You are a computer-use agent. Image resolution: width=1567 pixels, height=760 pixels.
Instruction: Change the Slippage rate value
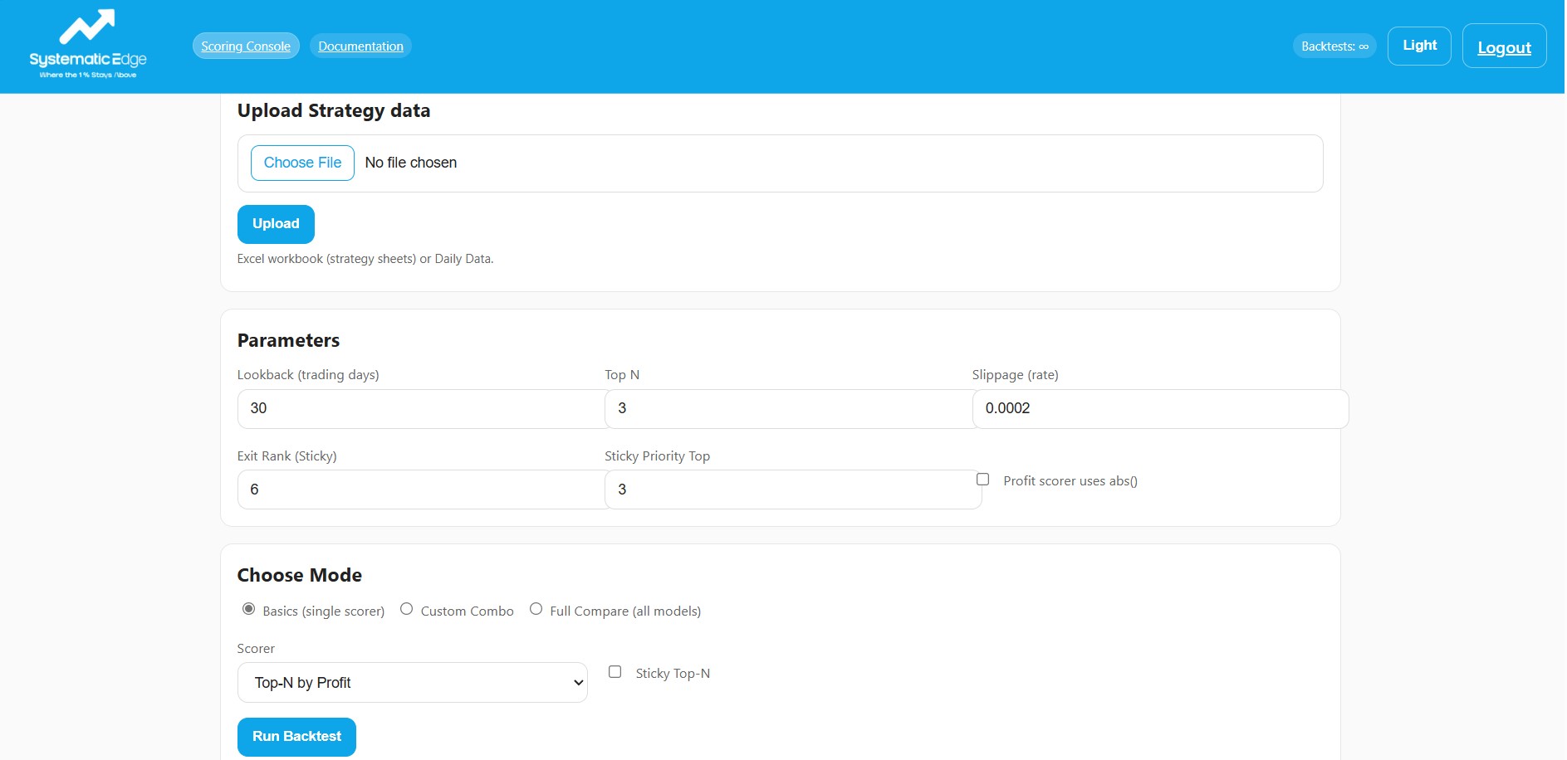[x=1159, y=408]
